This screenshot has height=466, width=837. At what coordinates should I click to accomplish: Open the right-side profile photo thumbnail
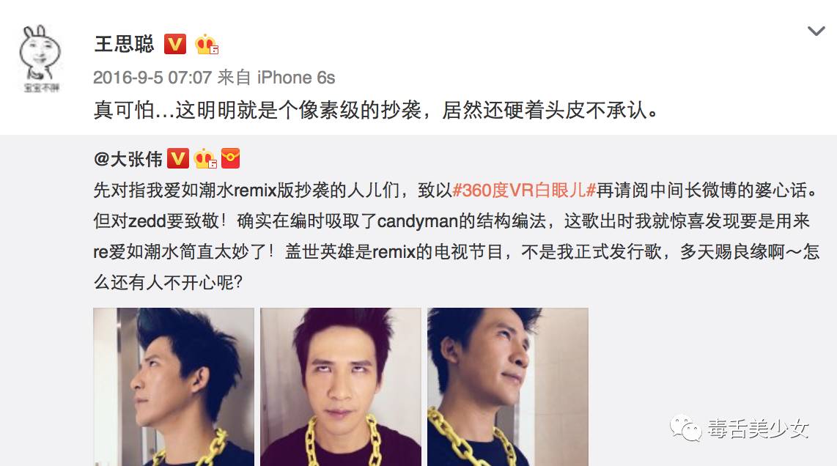508,386
